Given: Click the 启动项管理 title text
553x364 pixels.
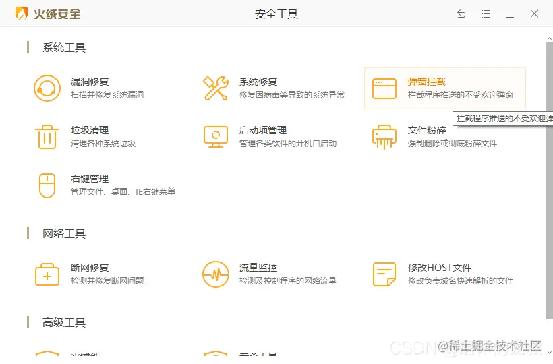Looking at the screenshot, I should (263, 130).
